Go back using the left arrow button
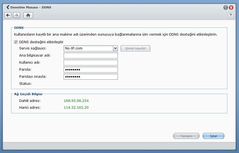 [x=8, y=15]
